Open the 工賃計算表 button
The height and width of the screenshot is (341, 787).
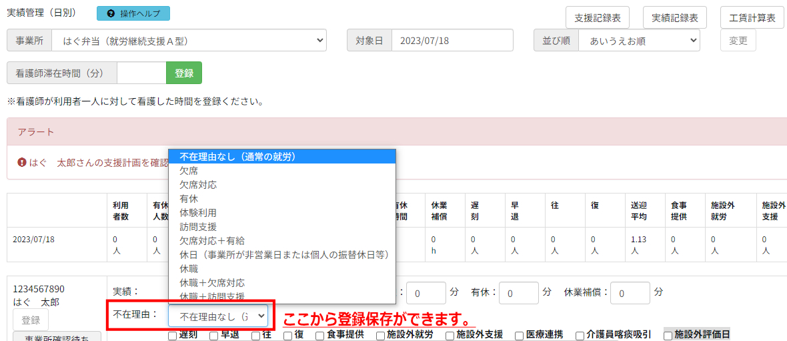pos(752,18)
